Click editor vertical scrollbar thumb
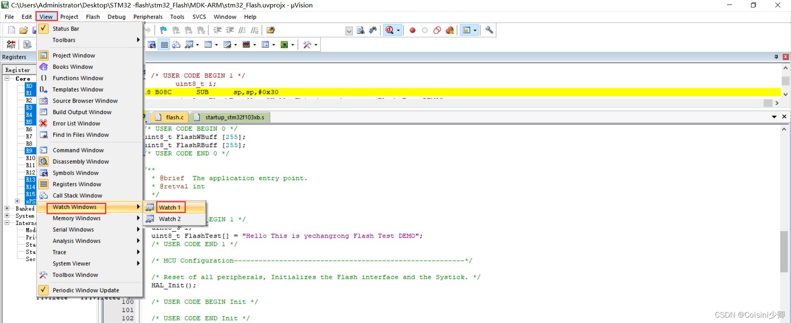The height and width of the screenshot is (323, 791). 784,252
